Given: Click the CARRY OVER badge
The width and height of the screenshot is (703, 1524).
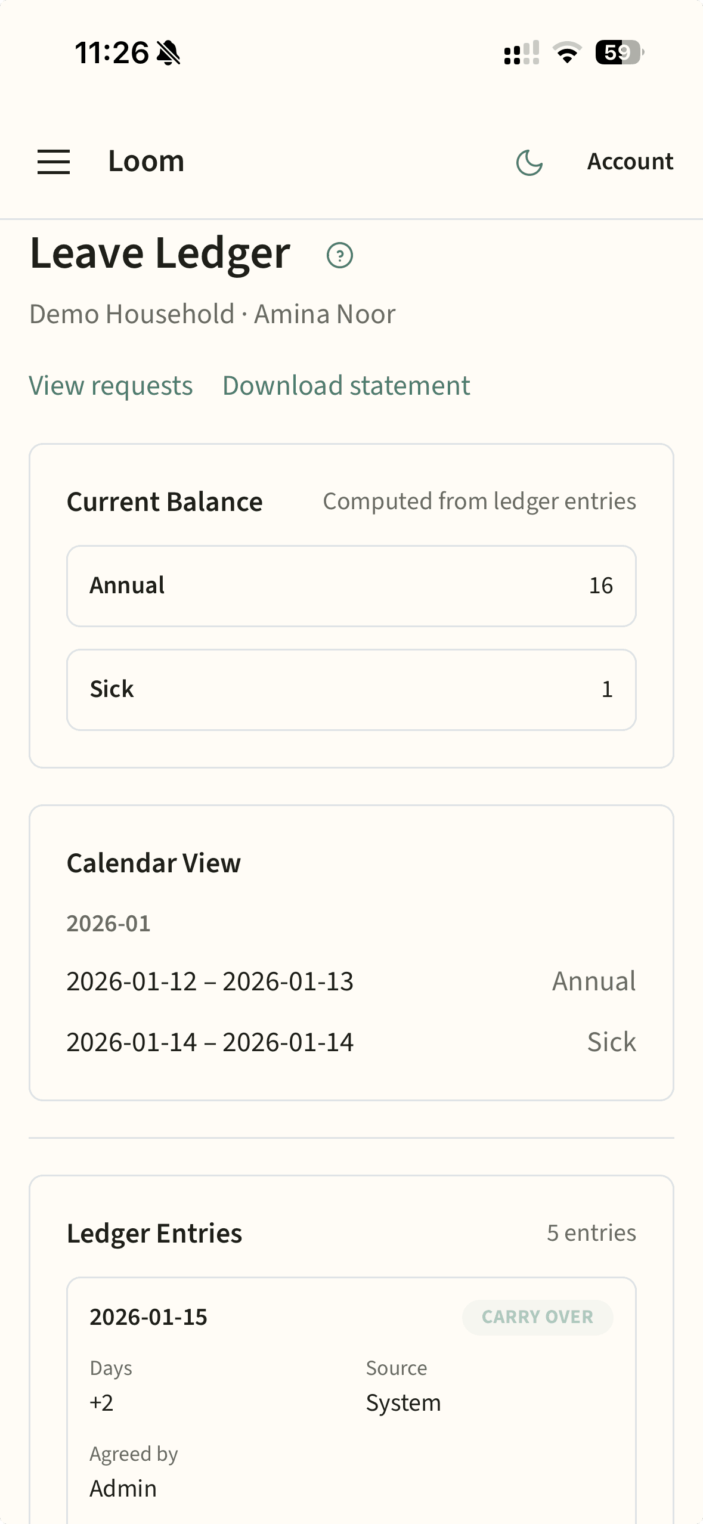Looking at the screenshot, I should 537,1317.
